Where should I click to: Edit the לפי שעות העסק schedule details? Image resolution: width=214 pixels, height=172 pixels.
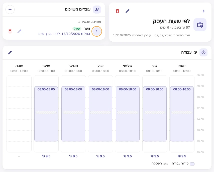[x=128, y=11]
